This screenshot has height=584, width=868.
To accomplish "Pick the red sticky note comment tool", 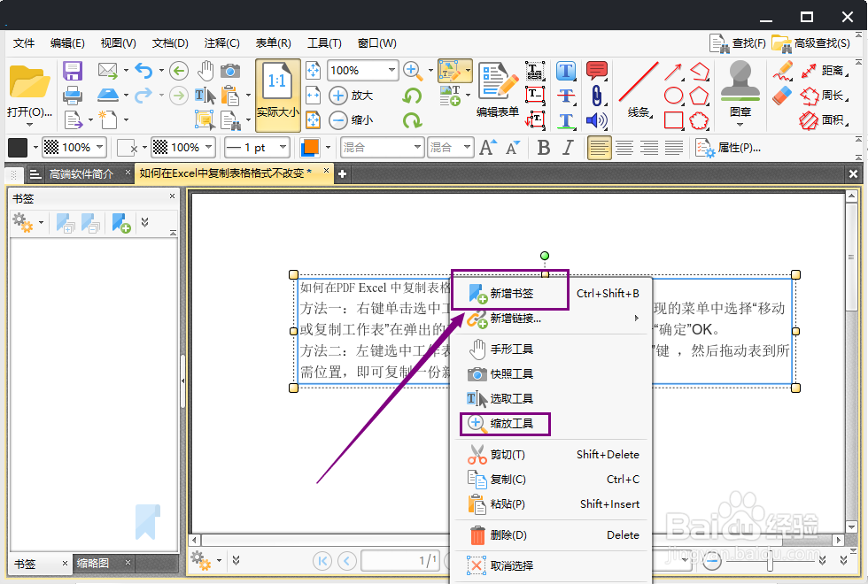I will tap(597, 69).
